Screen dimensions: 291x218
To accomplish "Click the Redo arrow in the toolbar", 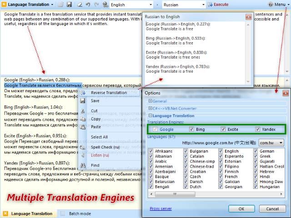I will (95, 5).
